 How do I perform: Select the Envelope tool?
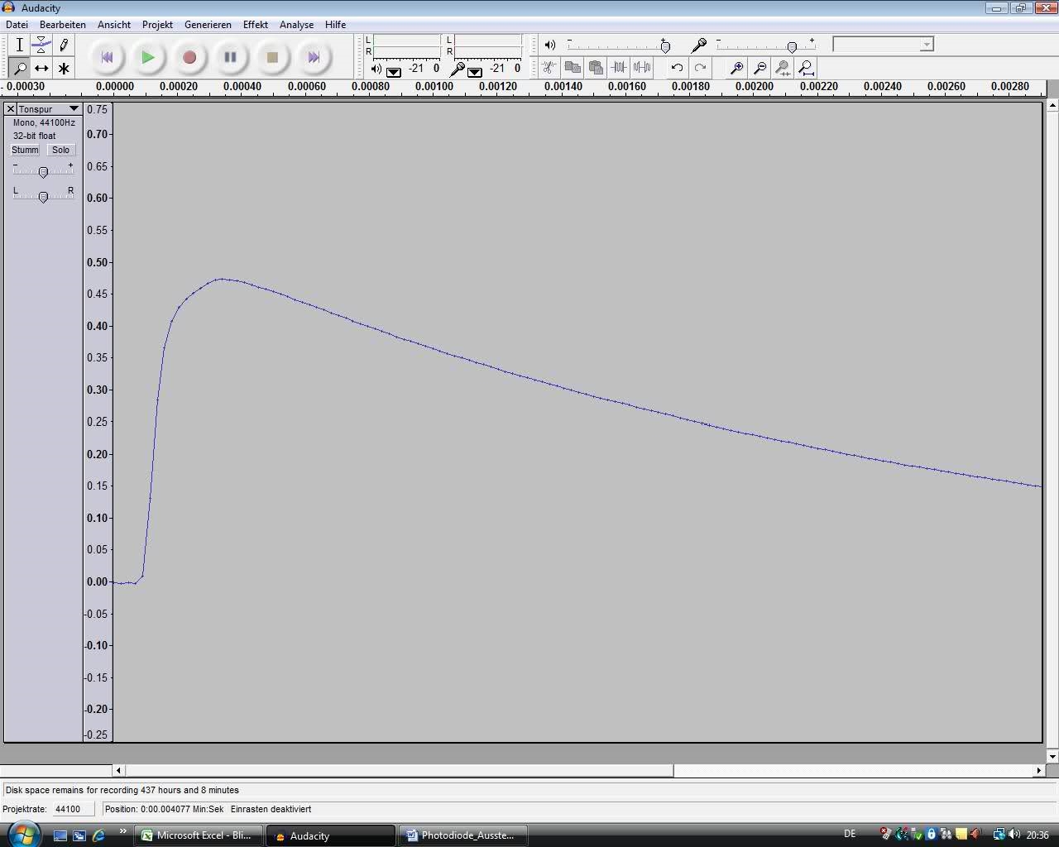tap(41, 45)
